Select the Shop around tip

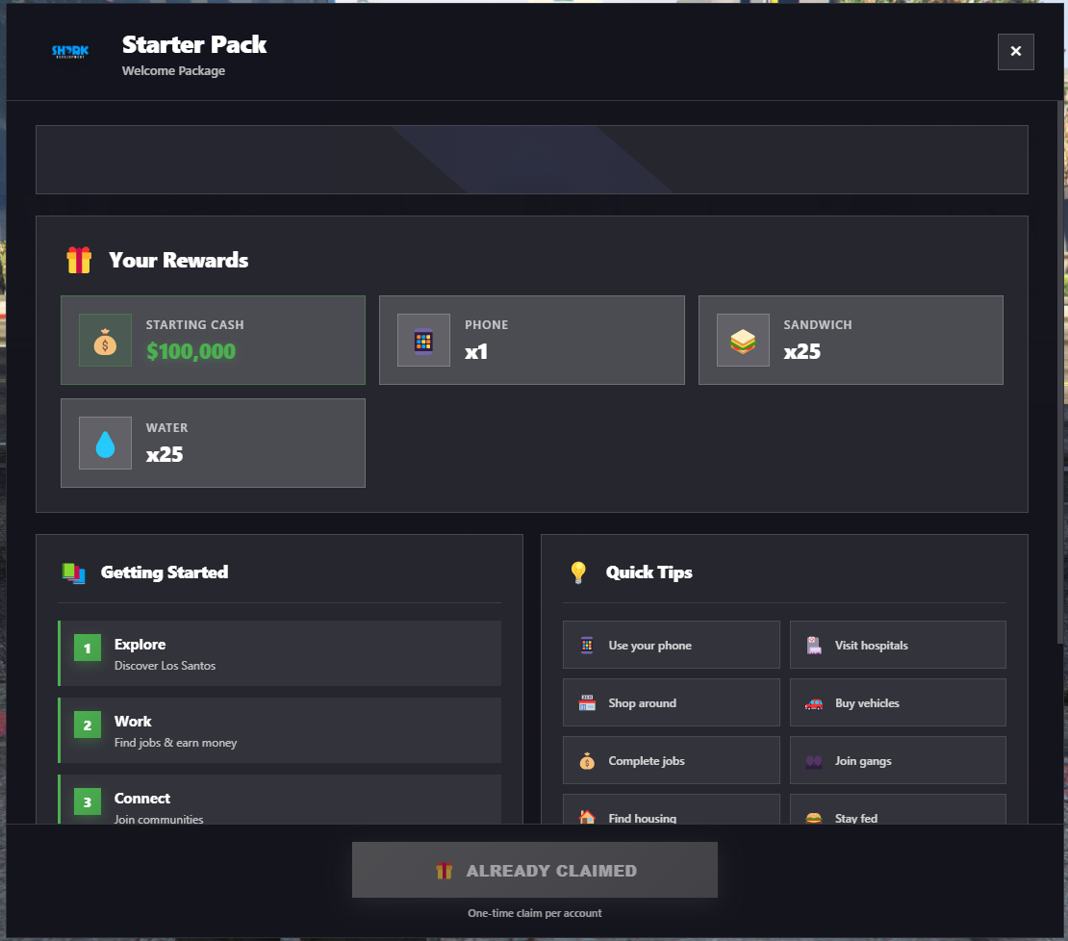(671, 702)
